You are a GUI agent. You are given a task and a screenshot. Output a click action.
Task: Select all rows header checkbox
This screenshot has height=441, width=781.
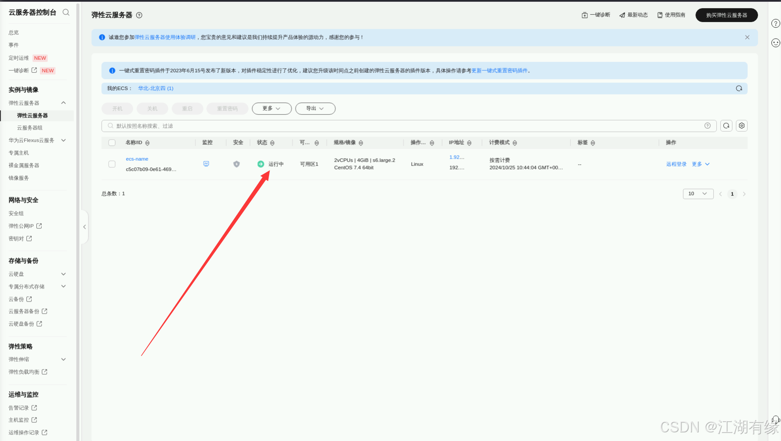pos(112,143)
